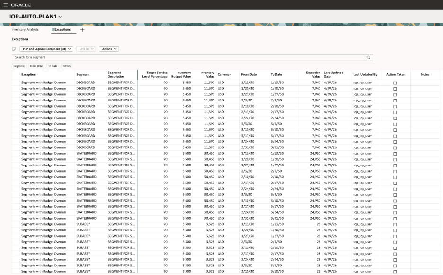Open the IOP-AUTO-PLAN1 plan dropdown
443x275 pixels.
(x=35, y=17)
